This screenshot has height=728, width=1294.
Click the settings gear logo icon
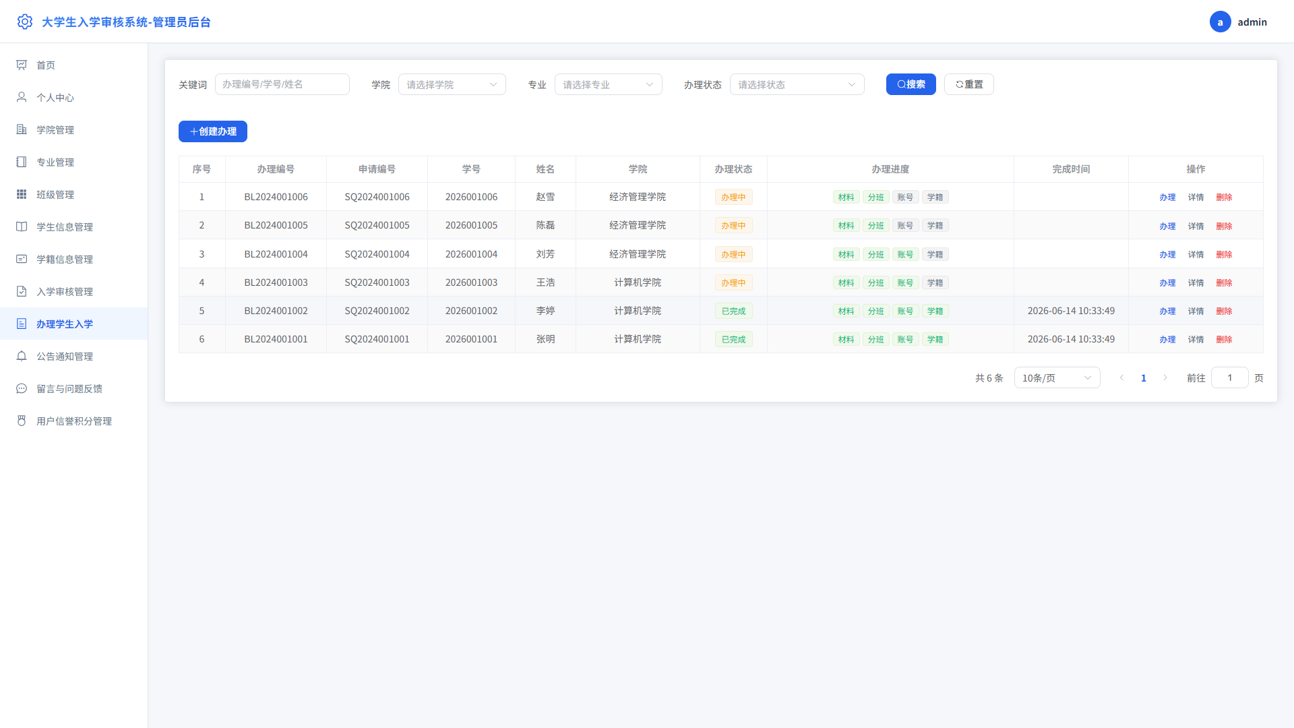click(x=25, y=22)
